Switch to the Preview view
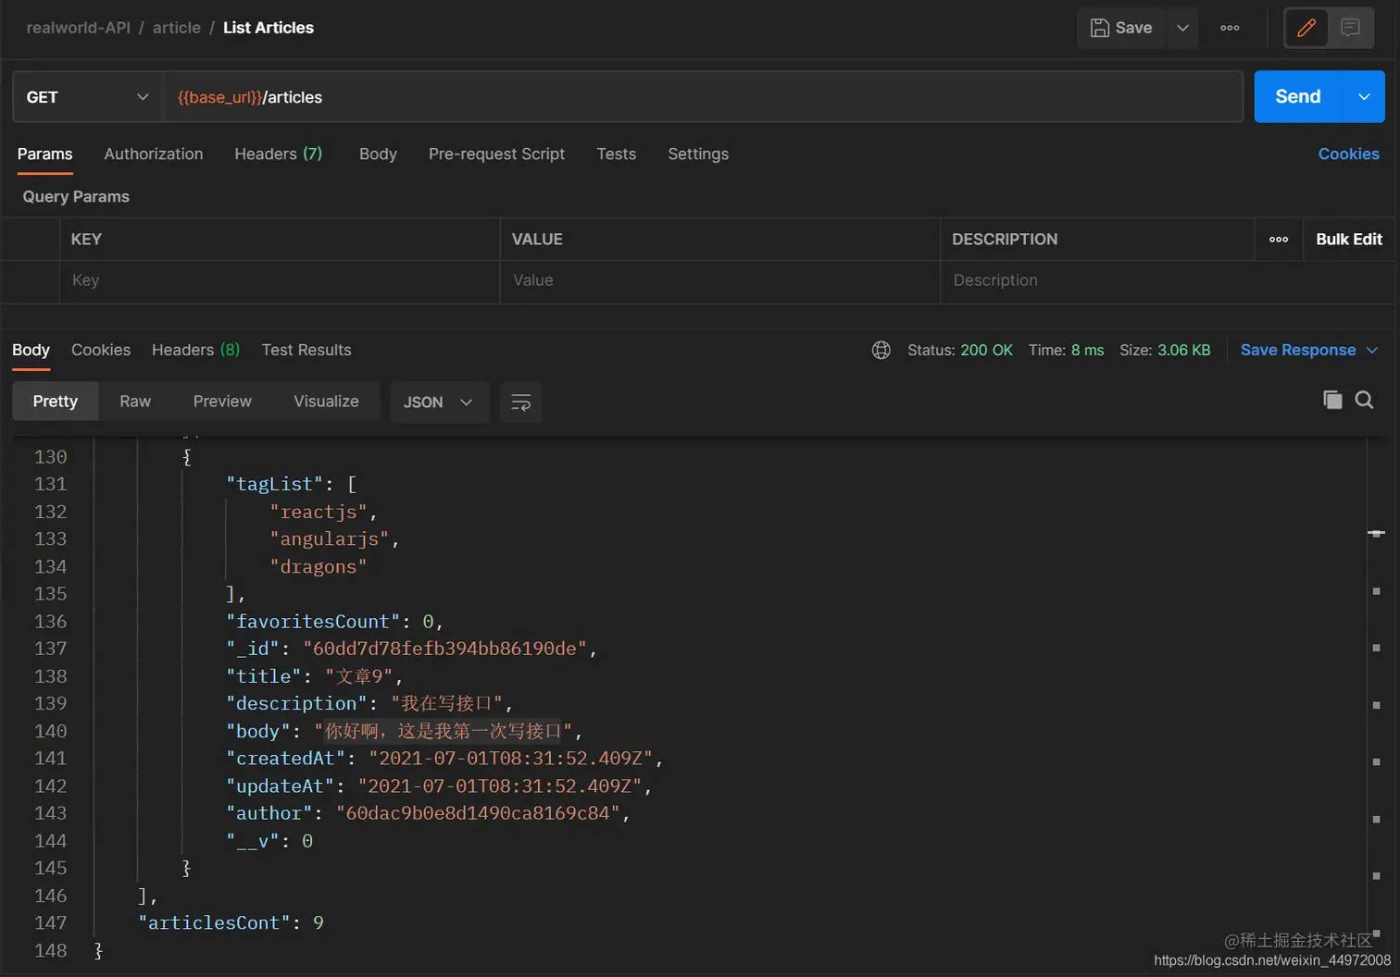1400x977 pixels. point(222,402)
